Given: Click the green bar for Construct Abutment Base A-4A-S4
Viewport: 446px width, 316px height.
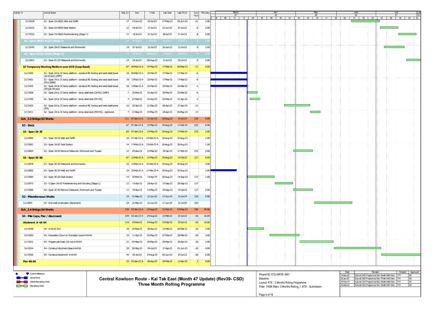Looking at the screenshot, I should (x=357, y=248).
